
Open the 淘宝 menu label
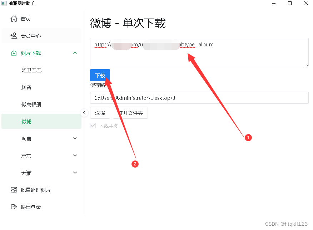(26, 139)
